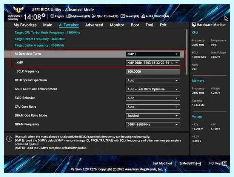Select DRAM Odd Ratio Mode label
Image resolution: width=234 pixels, height=177 pixels.
point(31,115)
